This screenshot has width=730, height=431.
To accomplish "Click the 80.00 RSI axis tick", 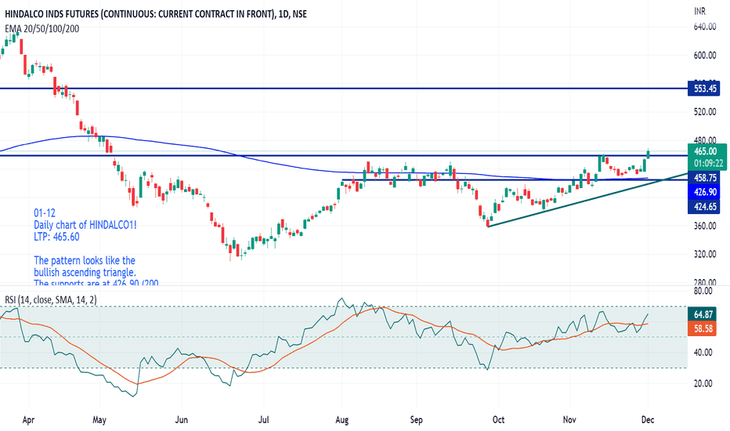I will pos(703,291).
